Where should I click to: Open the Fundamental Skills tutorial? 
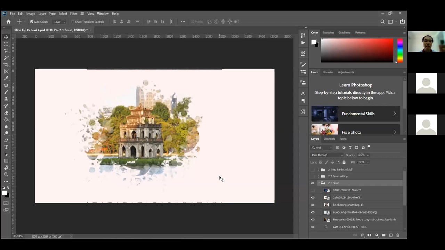point(356,114)
